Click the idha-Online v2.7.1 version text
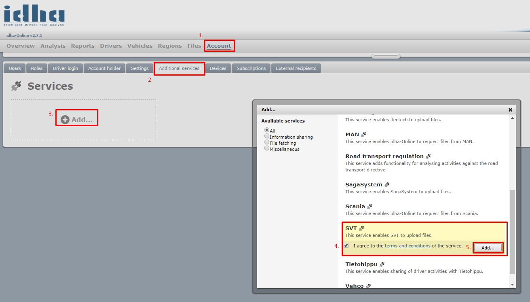 pos(24,36)
